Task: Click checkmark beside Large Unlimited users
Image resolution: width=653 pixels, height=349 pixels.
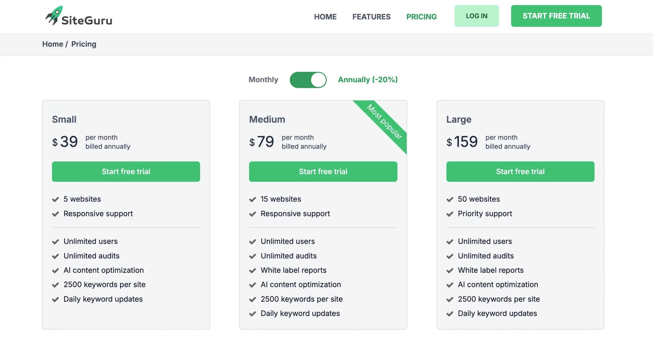Action: point(450,242)
